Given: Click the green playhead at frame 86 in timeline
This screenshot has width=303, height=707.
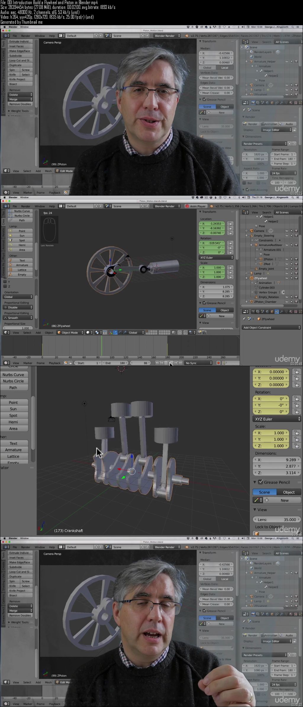Looking at the screenshot, I should (101, 345).
